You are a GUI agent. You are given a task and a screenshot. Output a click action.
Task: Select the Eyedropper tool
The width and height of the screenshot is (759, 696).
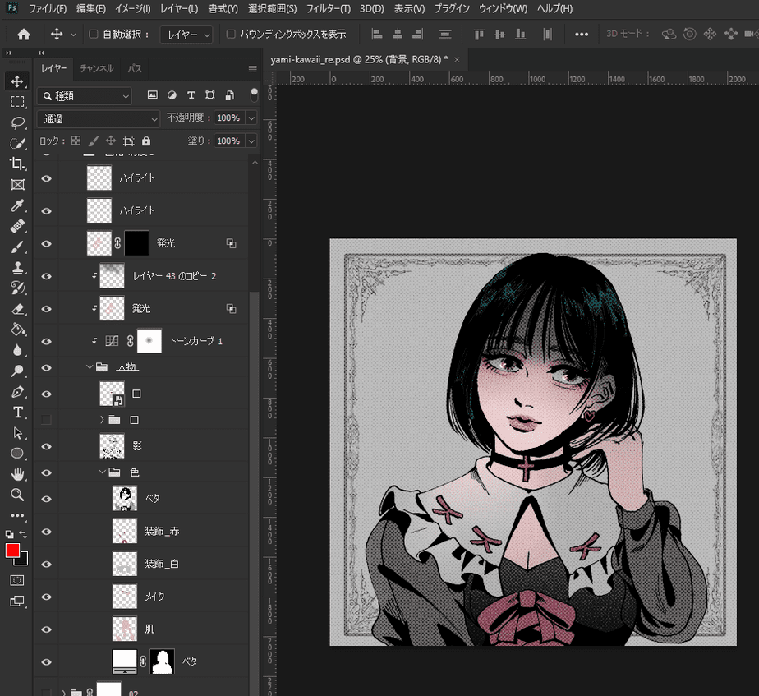17,205
